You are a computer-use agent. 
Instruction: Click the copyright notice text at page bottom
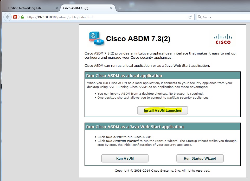pyautogui.click(x=162, y=171)
